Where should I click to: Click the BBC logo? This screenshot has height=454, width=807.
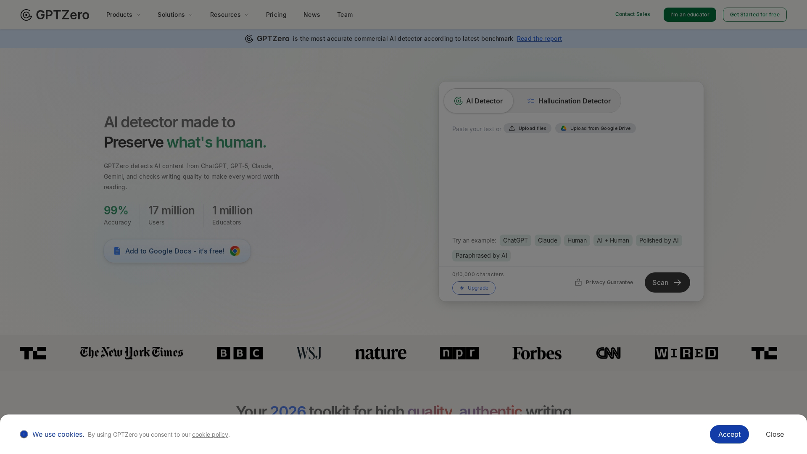coord(240,353)
